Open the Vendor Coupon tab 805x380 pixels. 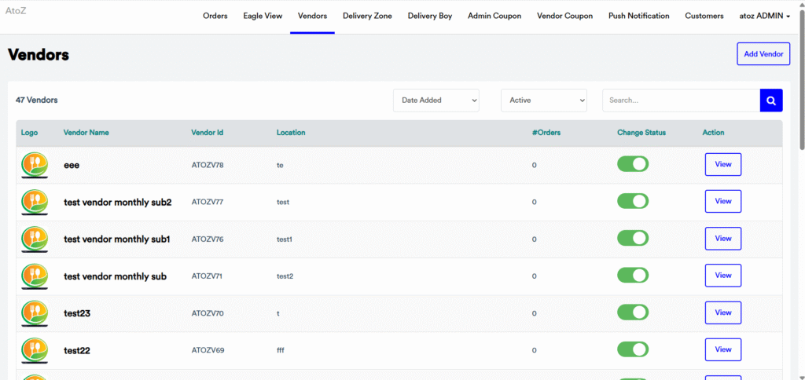pyautogui.click(x=564, y=16)
